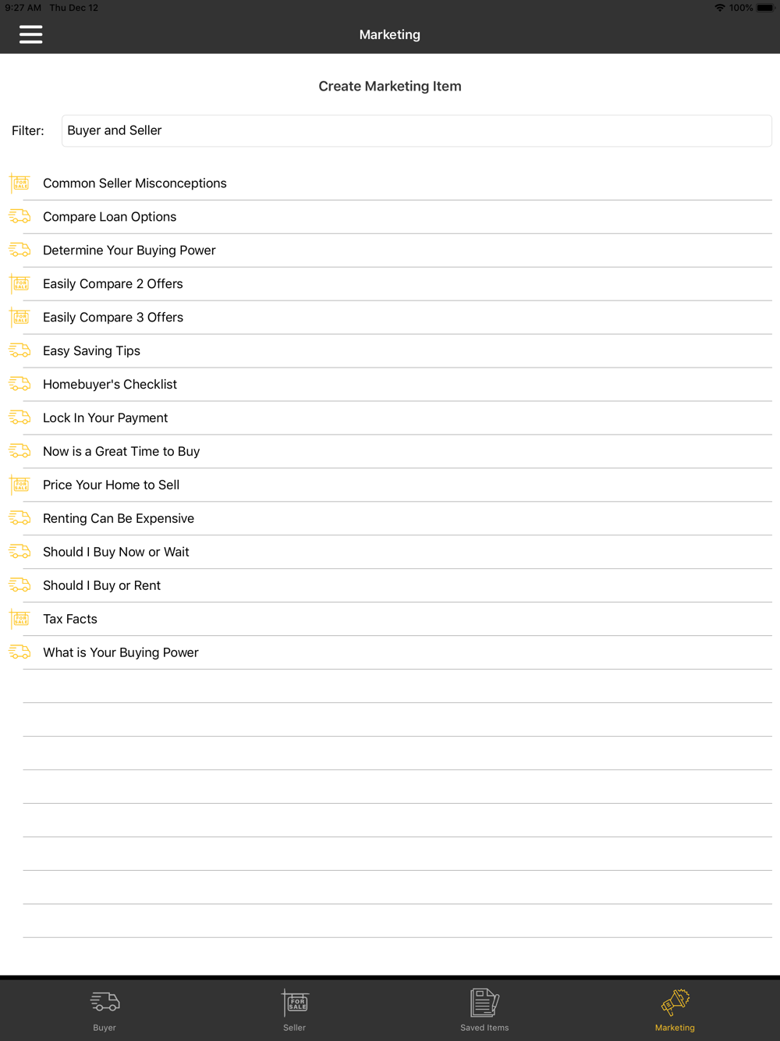780x1041 pixels.
Task: Click the sign icon beside Price Your Home to Sell
Action: tap(19, 485)
